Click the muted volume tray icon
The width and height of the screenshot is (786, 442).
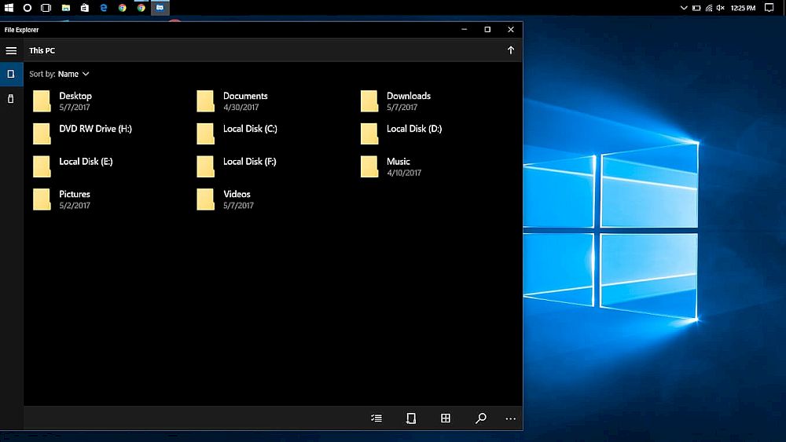(x=721, y=8)
